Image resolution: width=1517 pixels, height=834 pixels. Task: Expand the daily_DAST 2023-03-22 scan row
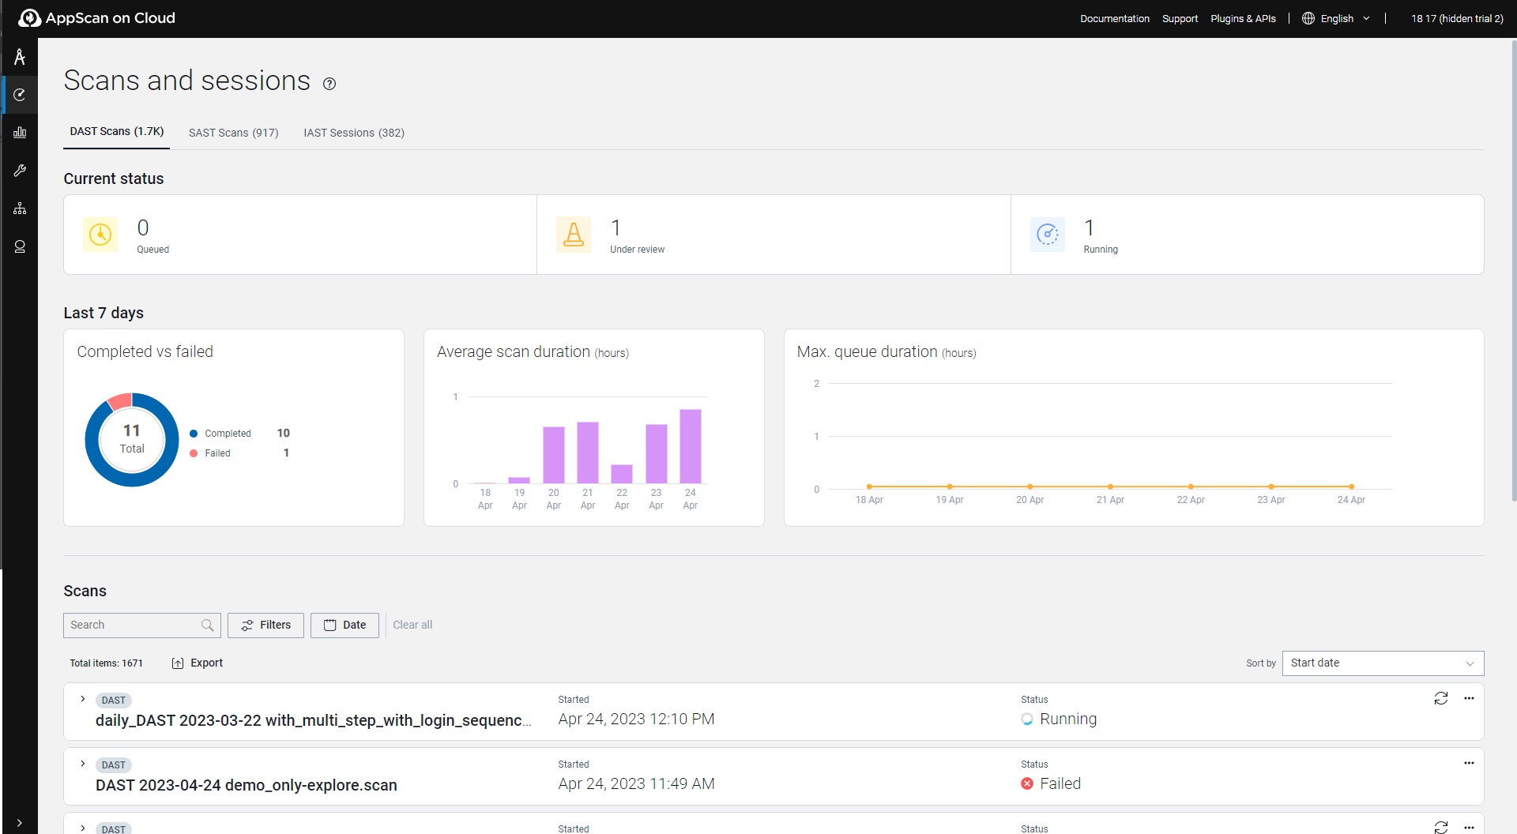point(83,699)
